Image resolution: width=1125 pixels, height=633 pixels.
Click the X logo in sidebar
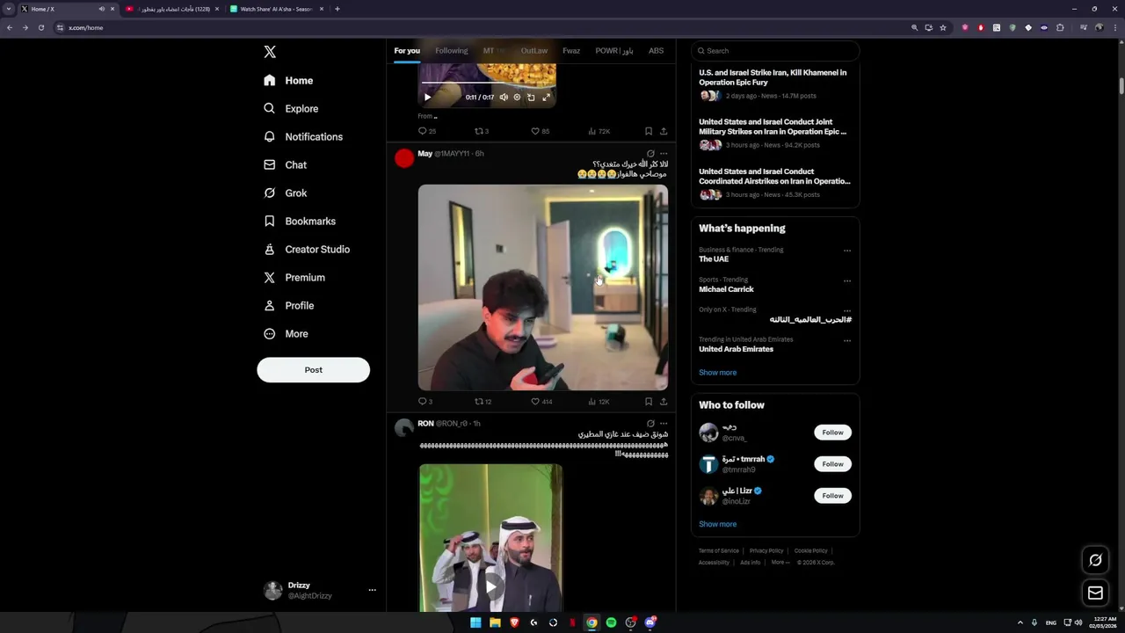(x=270, y=52)
